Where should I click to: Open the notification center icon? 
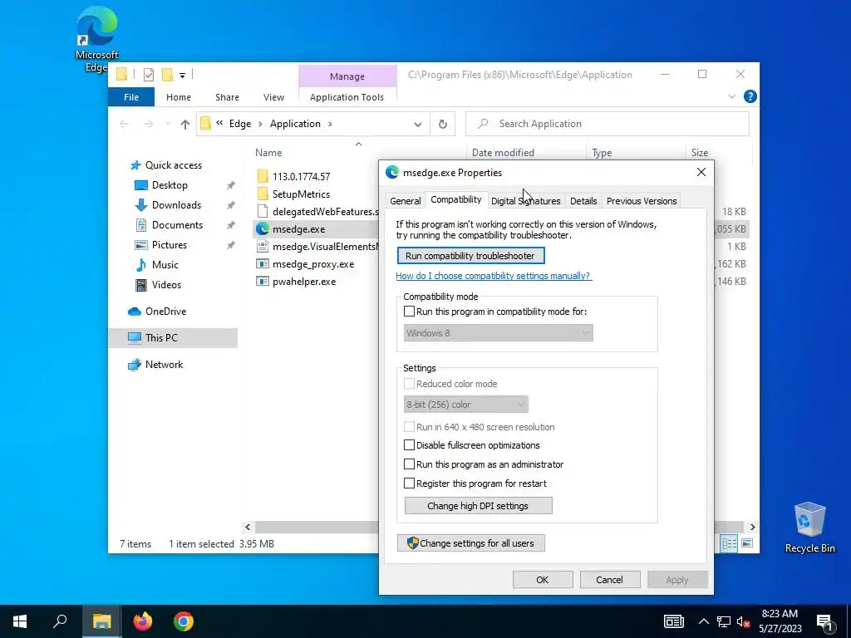tap(825, 622)
